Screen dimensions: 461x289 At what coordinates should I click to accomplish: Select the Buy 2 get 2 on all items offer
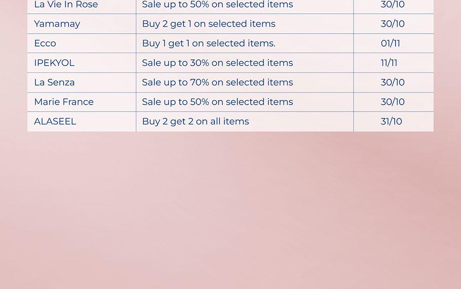pos(195,122)
